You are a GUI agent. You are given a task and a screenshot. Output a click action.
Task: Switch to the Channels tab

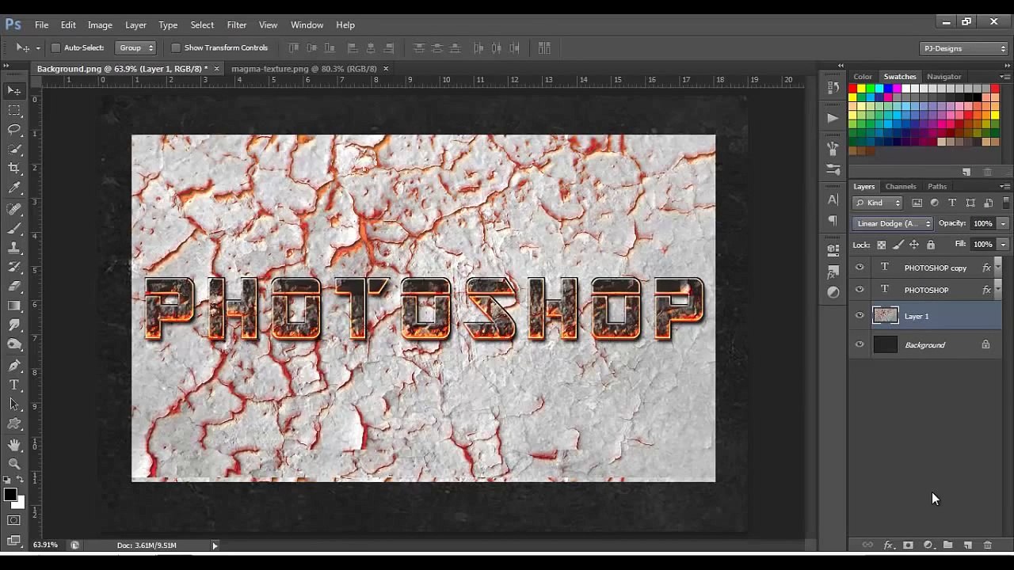coord(901,187)
